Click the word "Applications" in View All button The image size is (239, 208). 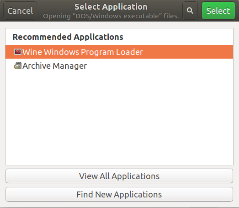pyautogui.click(x=136, y=176)
